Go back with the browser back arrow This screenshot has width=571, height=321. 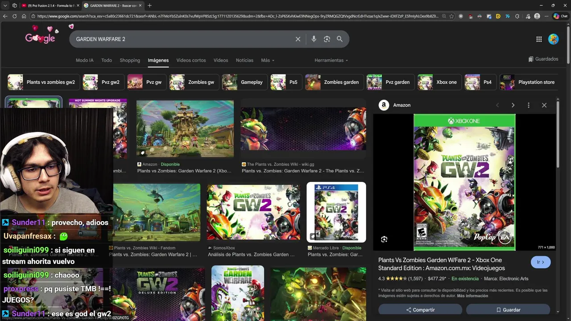tap(5, 16)
